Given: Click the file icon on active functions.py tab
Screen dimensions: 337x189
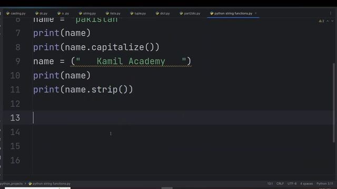Looking at the screenshot, I should 212,13.
